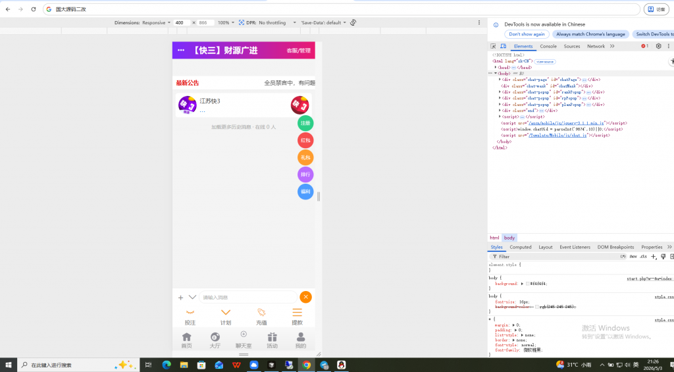Show more DevTools panels chevron

click(612, 46)
